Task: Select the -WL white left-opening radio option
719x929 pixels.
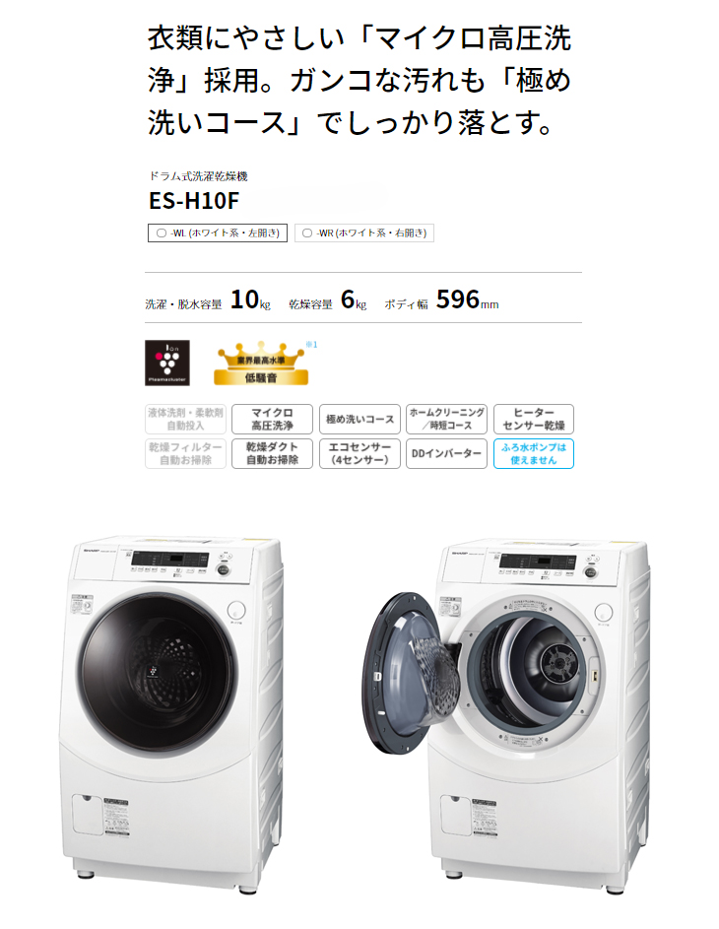Action: click(218, 232)
